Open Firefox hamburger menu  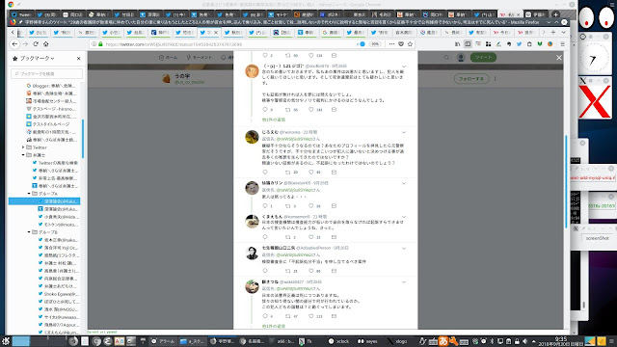[x=563, y=44]
